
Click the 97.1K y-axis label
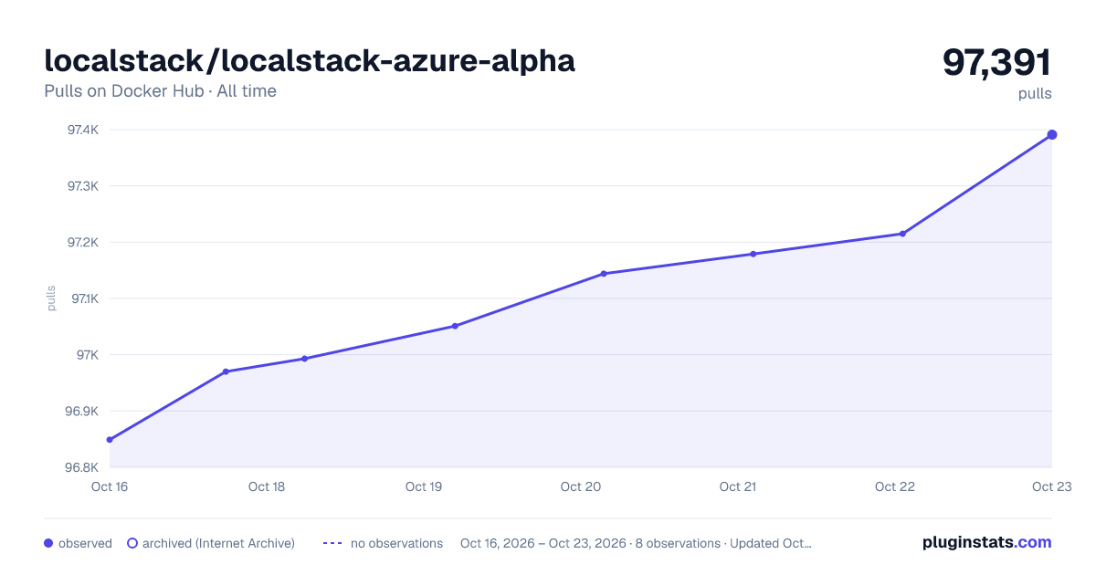click(84, 298)
